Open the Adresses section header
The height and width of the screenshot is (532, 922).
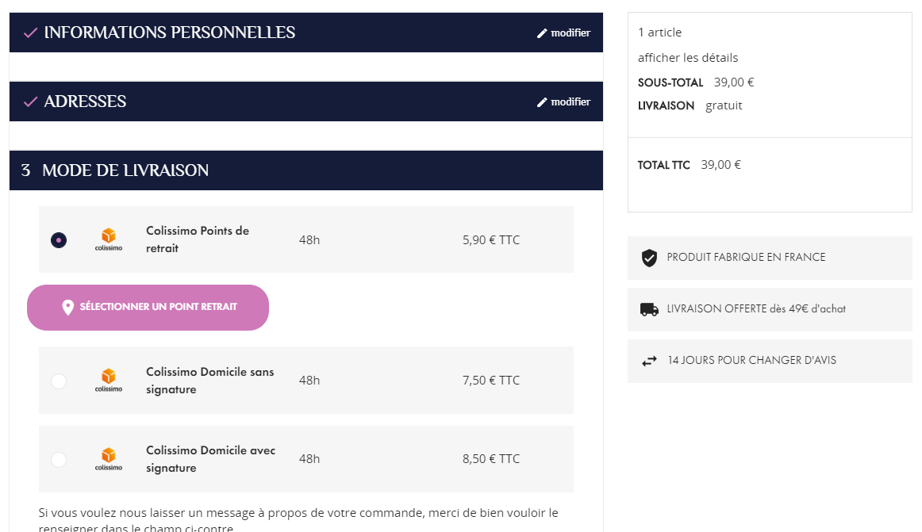[x=85, y=101]
